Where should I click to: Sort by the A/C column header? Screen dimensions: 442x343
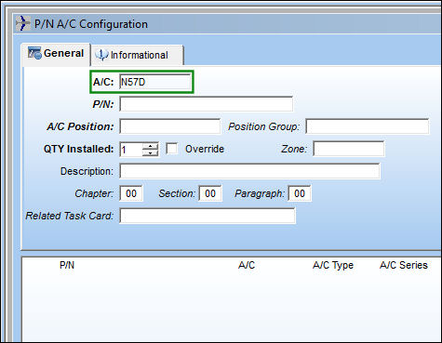click(x=247, y=265)
